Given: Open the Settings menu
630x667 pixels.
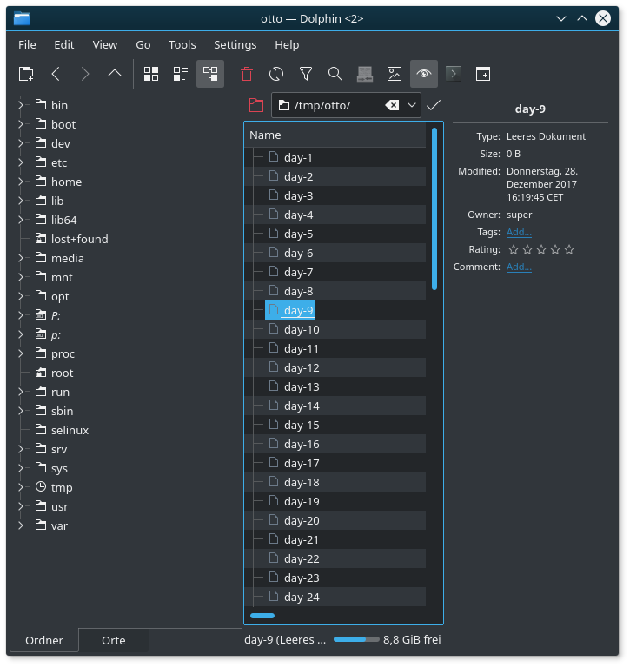Looking at the screenshot, I should pos(235,44).
